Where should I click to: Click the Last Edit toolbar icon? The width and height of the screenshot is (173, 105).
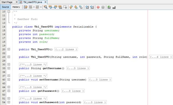pyautogui.click(x=26, y=7)
